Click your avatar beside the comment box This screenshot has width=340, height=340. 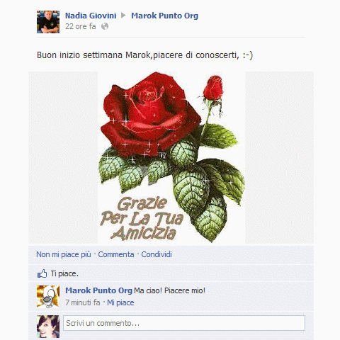click(48, 327)
